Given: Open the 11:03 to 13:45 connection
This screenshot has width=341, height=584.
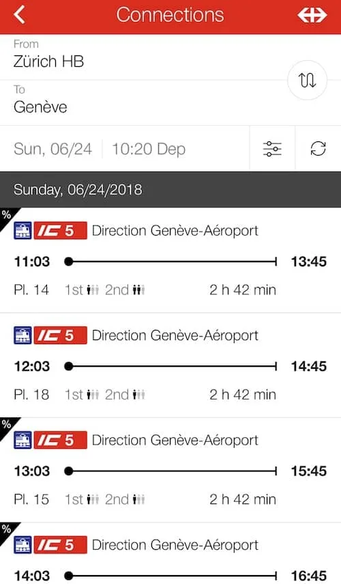Looking at the screenshot, I should tap(170, 260).
